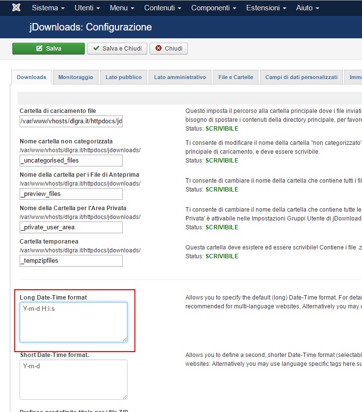
Task: Click the Long Date-Time format textarea
Action: (x=74, y=322)
